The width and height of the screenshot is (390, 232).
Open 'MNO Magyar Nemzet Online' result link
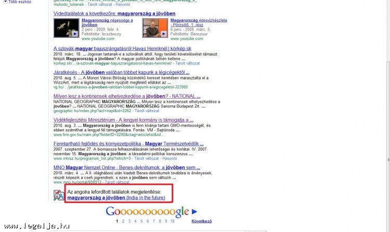127,168
